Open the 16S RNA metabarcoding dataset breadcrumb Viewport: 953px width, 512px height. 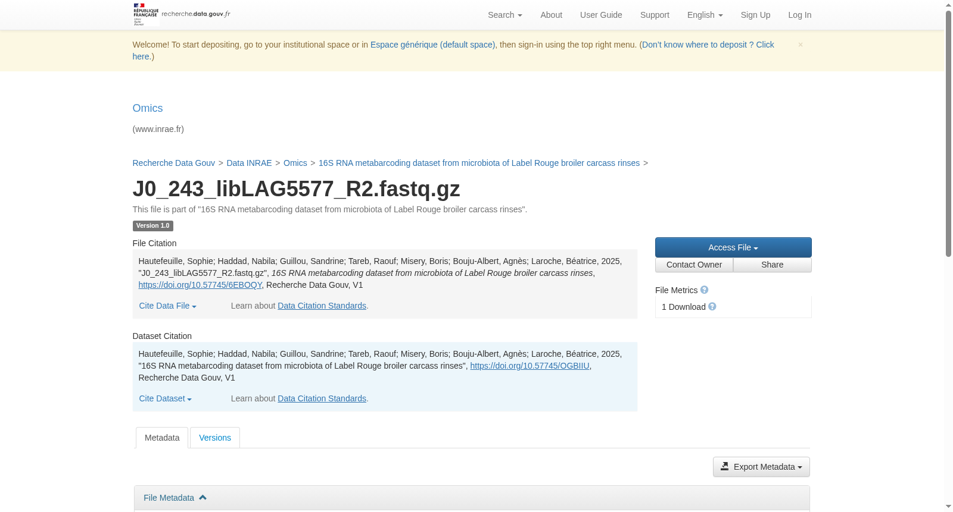coord(479,163)
